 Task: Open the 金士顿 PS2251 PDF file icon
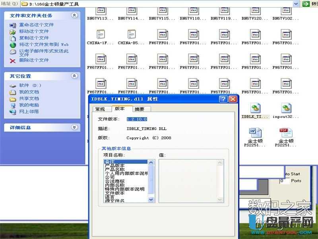coord(286,133)
